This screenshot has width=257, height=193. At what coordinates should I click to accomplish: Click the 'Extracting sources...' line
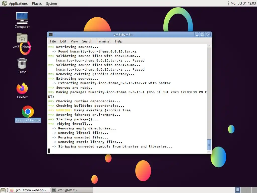(73, 78)
